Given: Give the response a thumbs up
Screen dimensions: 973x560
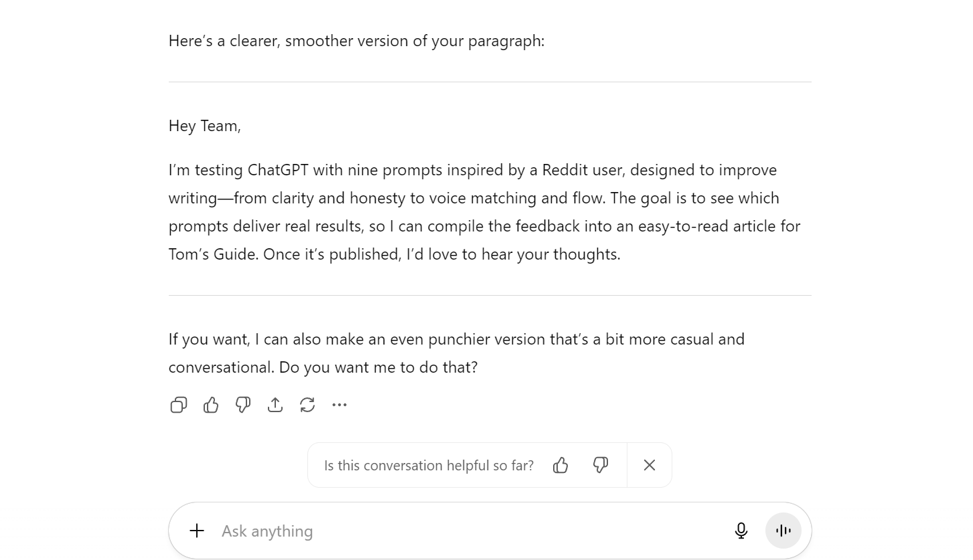Looking at the screenshot, I should pyautogui.click(x=211, y=405).
